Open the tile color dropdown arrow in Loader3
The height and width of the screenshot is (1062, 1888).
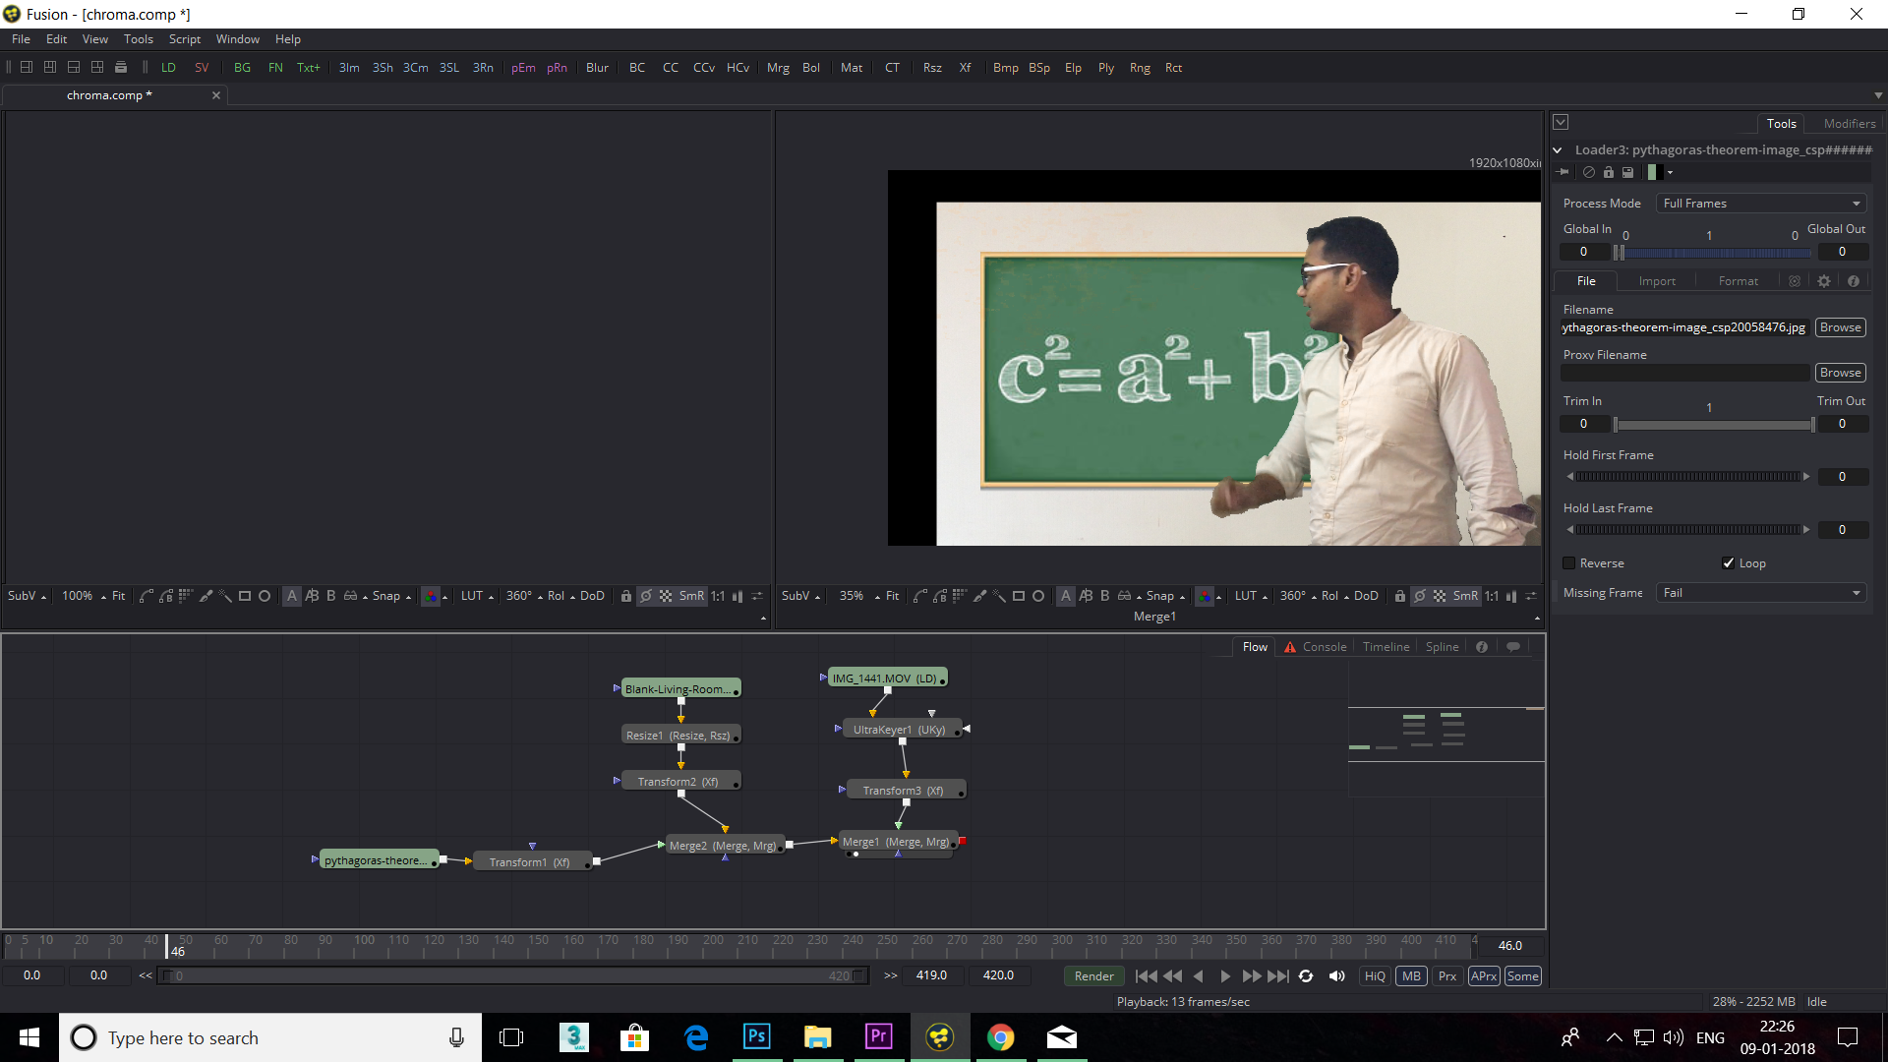(1670, 172)
